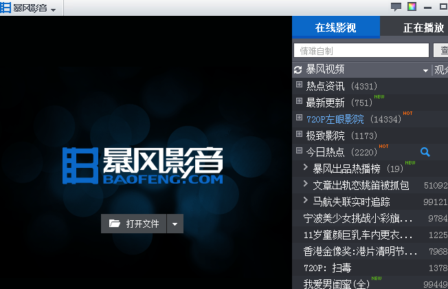Switch to the 正在播放 tab
Screen dimensions: 448x289
tap(423, 28)
